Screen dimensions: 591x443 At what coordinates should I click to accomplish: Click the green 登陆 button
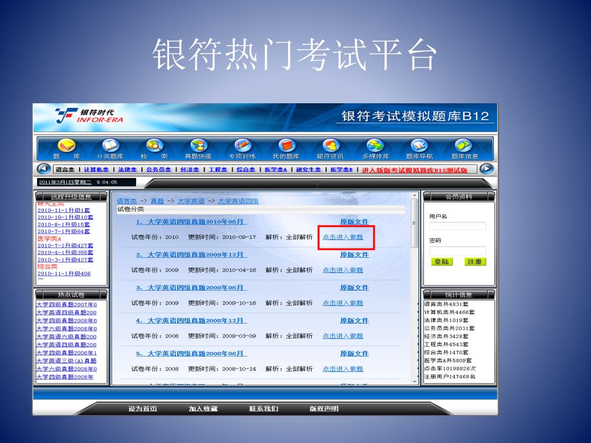click(442, 262)
